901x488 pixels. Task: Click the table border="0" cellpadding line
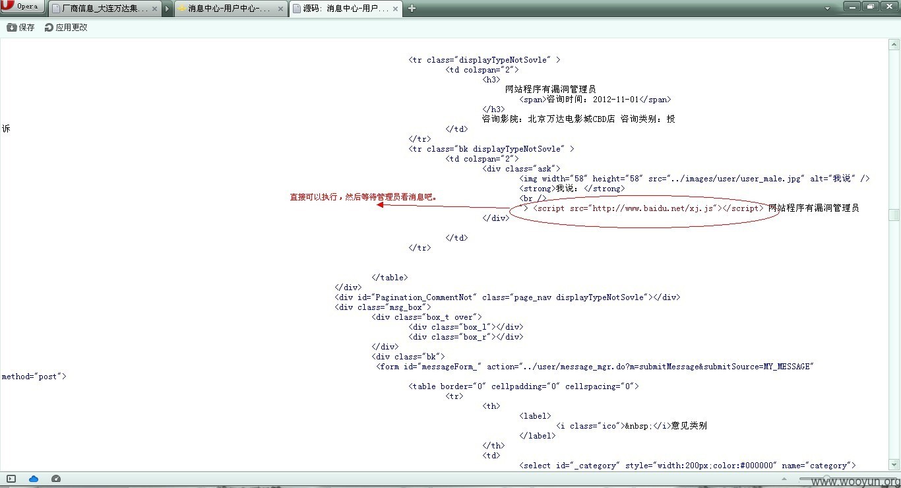524,386
